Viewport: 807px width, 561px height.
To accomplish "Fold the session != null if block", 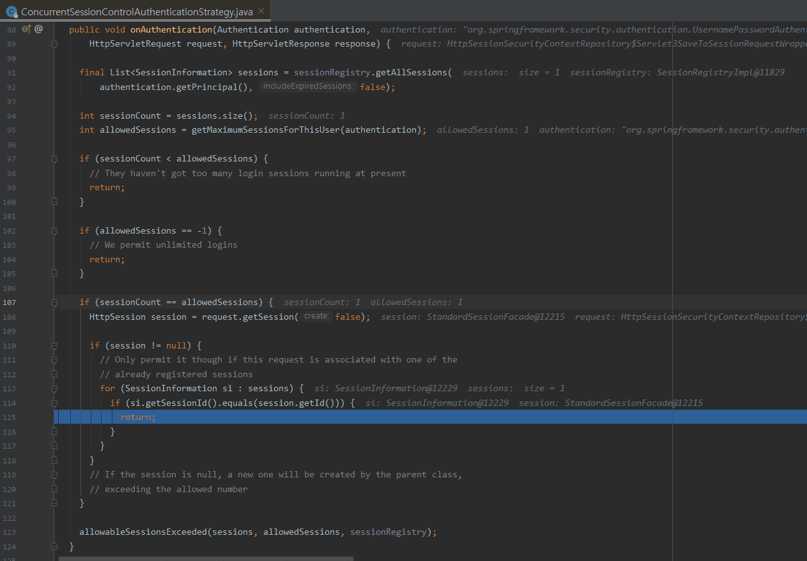I will tap(54, 346).
